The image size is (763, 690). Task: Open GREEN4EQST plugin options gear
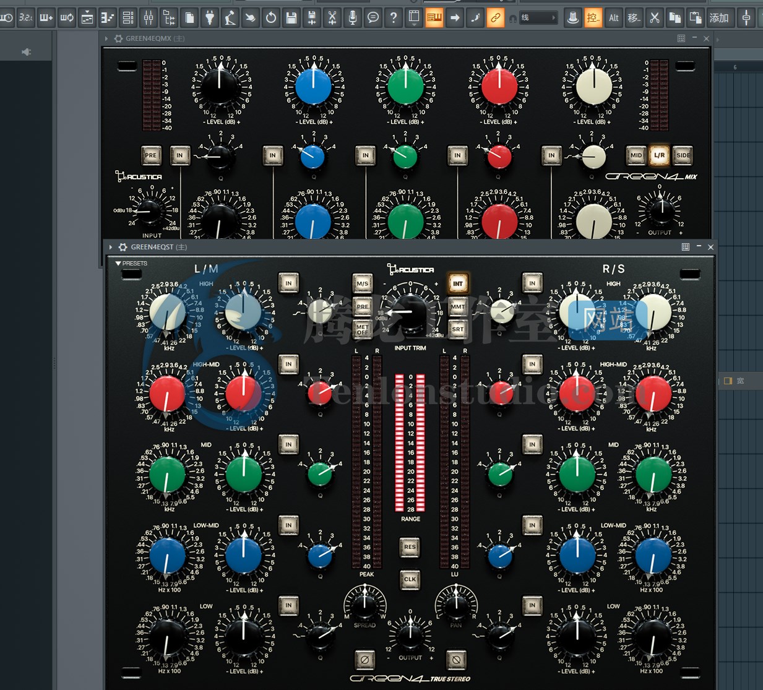(123, 247)
